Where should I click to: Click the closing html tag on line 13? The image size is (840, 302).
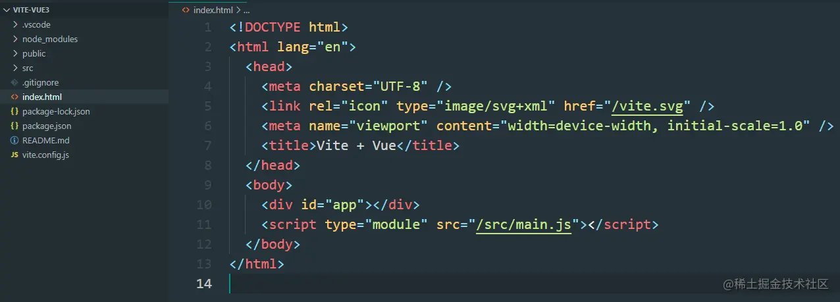click(257, 264)
